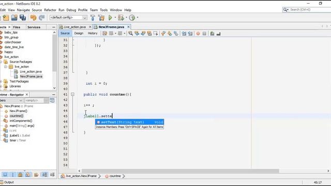Screen dimensions: 331x186
Task: Expand the Test Packages tree node
Action: [x=1, y=82]
